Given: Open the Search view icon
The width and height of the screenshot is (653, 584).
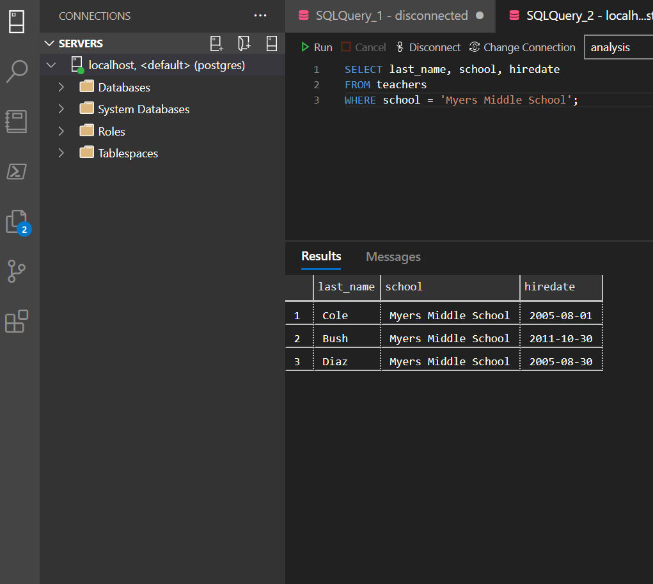Looking at the screenshot, I should 17,71.
